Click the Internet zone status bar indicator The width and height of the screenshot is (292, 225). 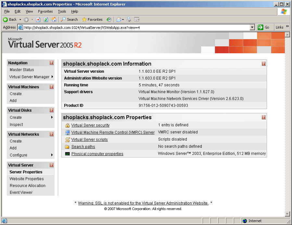[252, 221]
